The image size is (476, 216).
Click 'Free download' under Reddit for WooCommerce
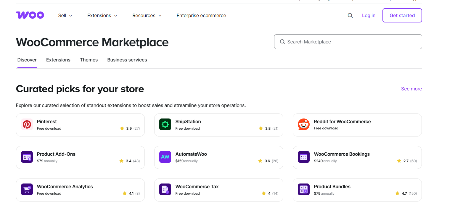click(x=326, y=128)
